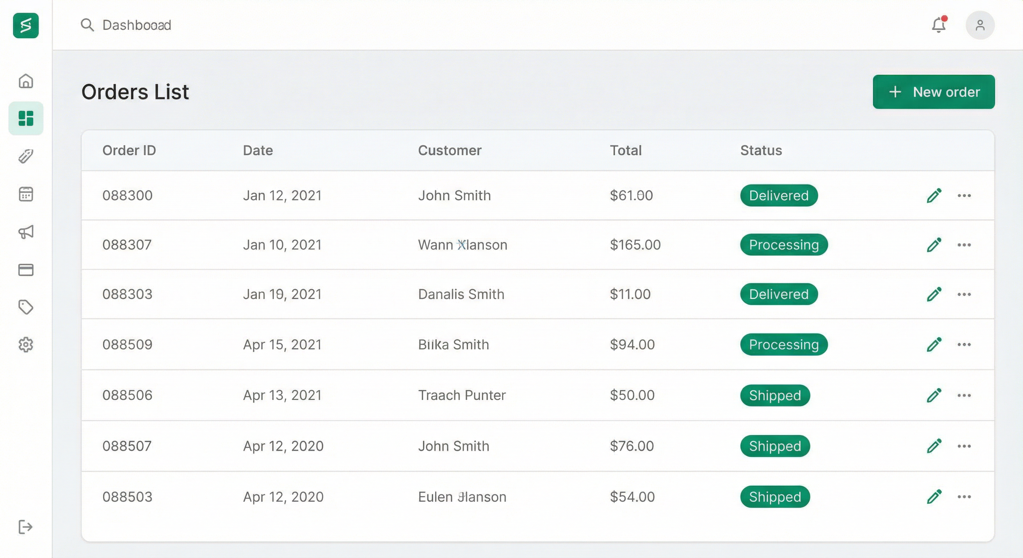The height and width of the screenshot is (558, 1023).
Task: Open more options for order 088509
Action: [x=964, y=344]
